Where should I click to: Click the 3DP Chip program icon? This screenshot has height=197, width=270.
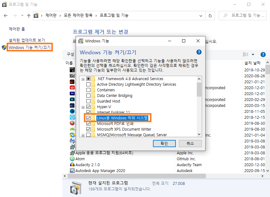72,70
